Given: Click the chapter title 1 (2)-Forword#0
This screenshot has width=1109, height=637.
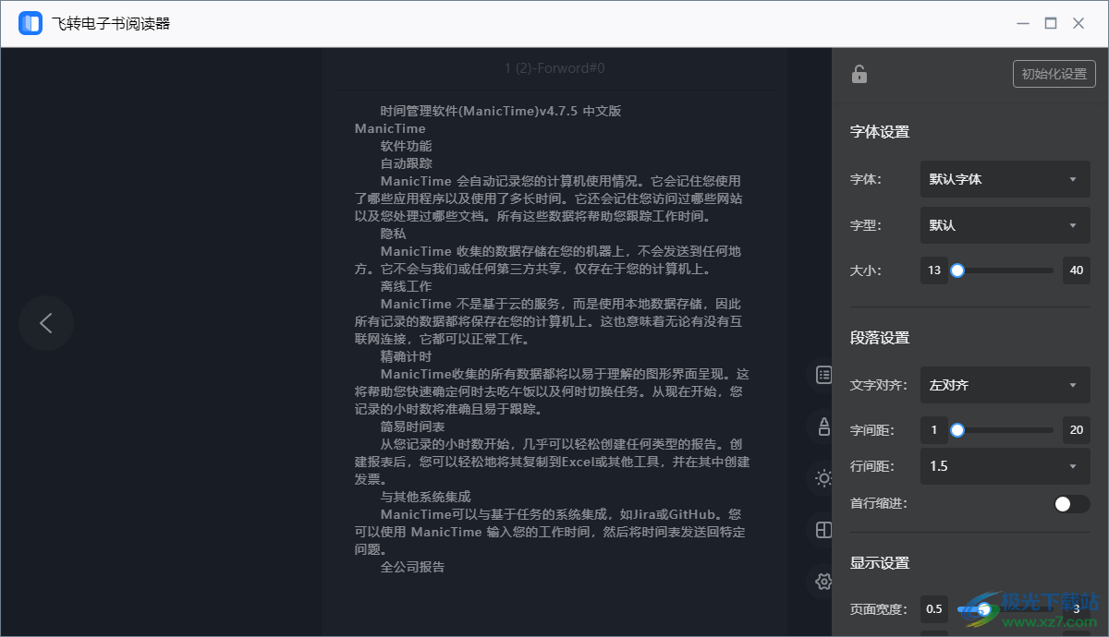Looking at the screenshot, I should pos(554,67).
